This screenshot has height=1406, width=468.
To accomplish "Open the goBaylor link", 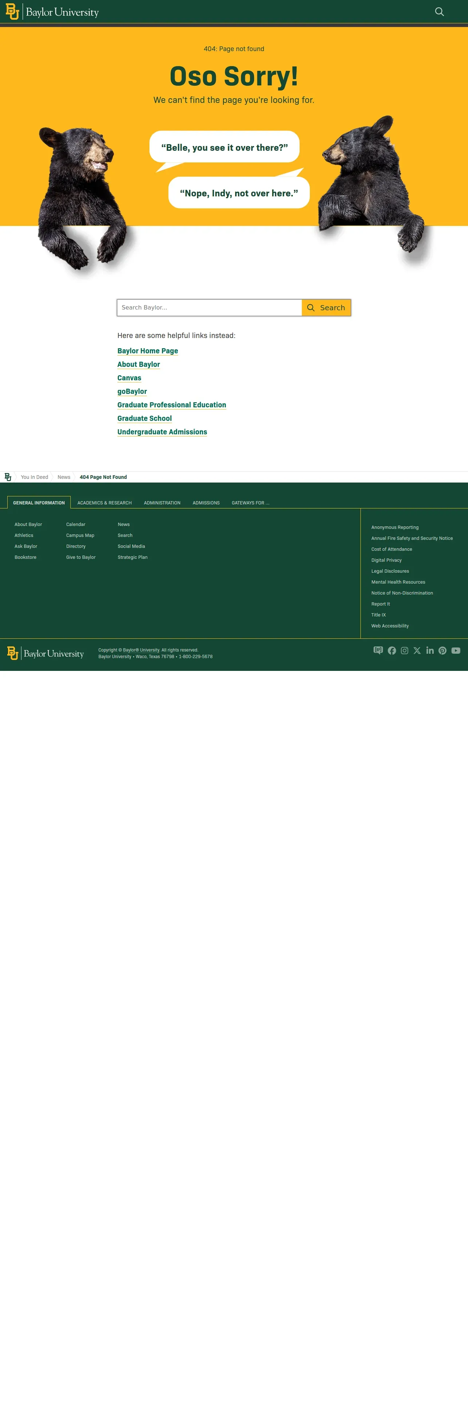I will (132, 391).
